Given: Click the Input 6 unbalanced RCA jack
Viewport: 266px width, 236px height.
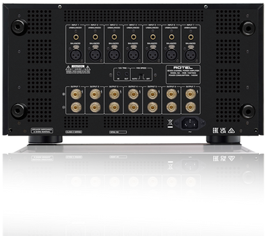Looking at the screenshot, I should tap(172, 37).
